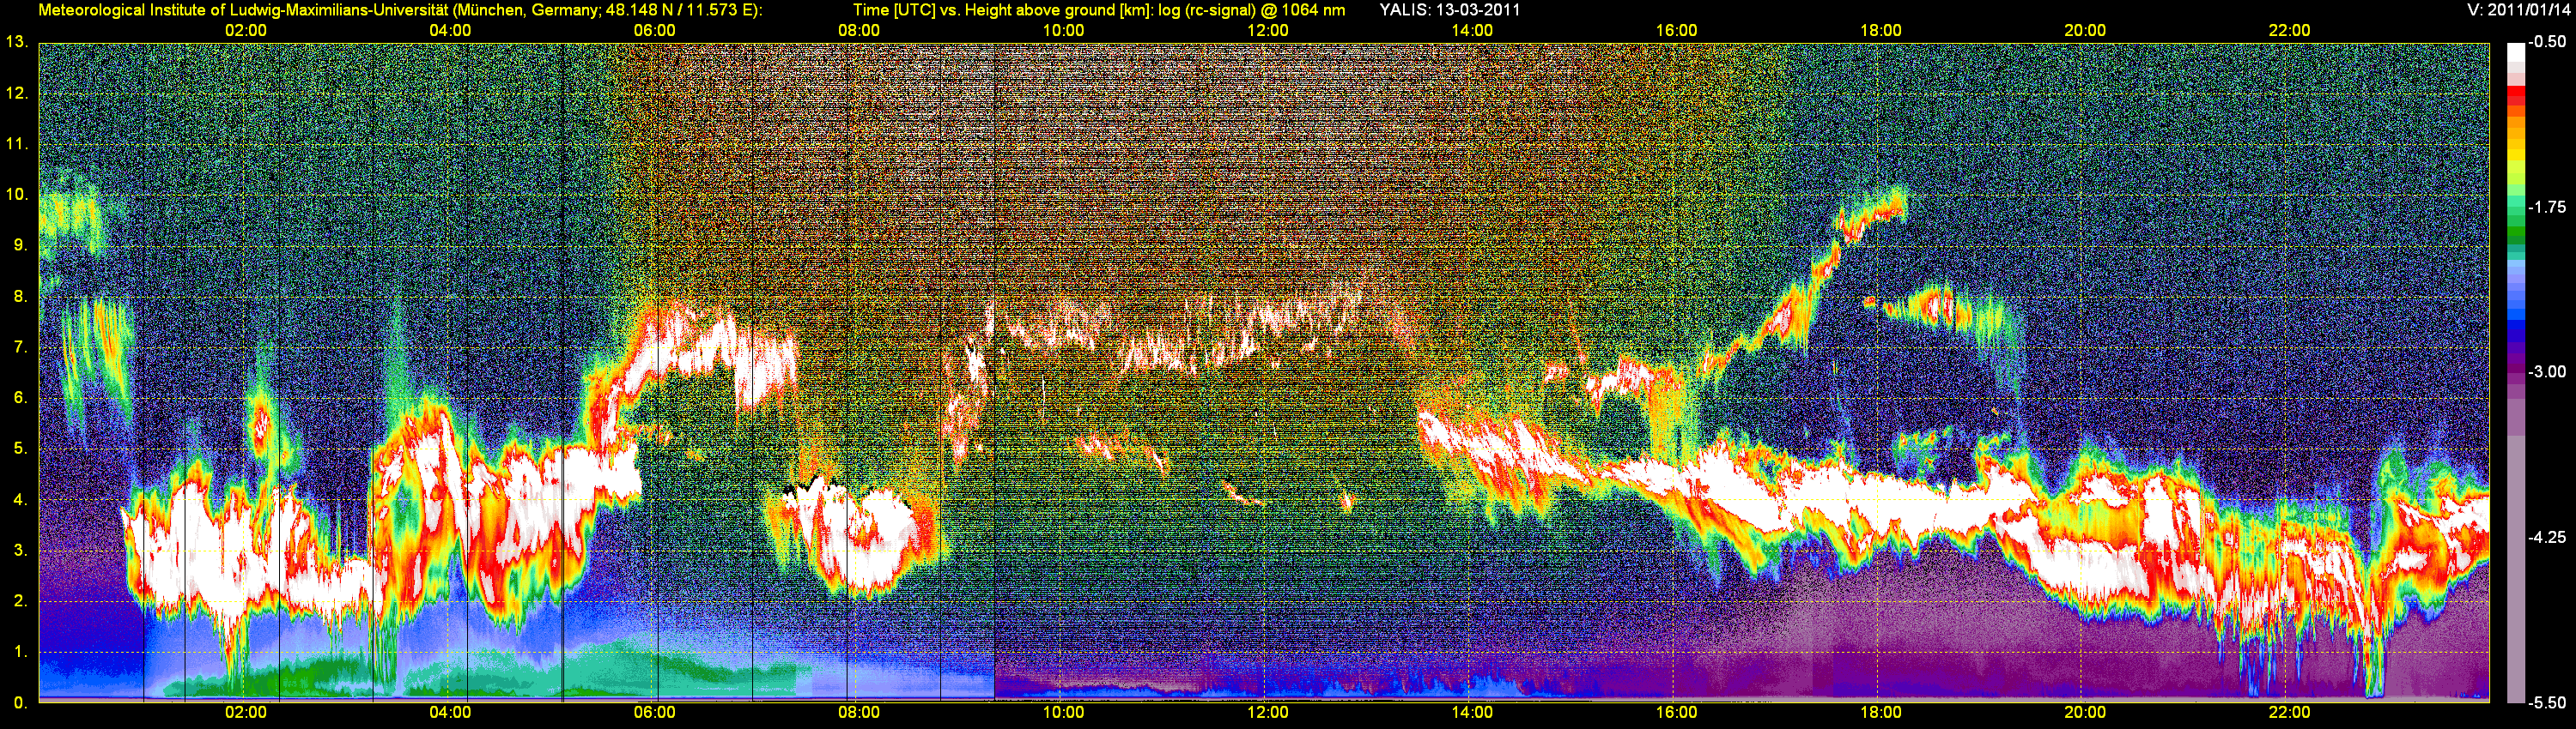Select the 22:00 label on the upper time axis

tap(2289, 30)
